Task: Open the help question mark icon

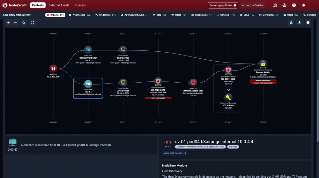Action: coord(294,5)
